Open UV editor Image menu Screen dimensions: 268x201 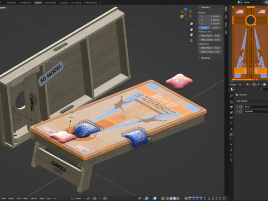click(x=233, y=84)
